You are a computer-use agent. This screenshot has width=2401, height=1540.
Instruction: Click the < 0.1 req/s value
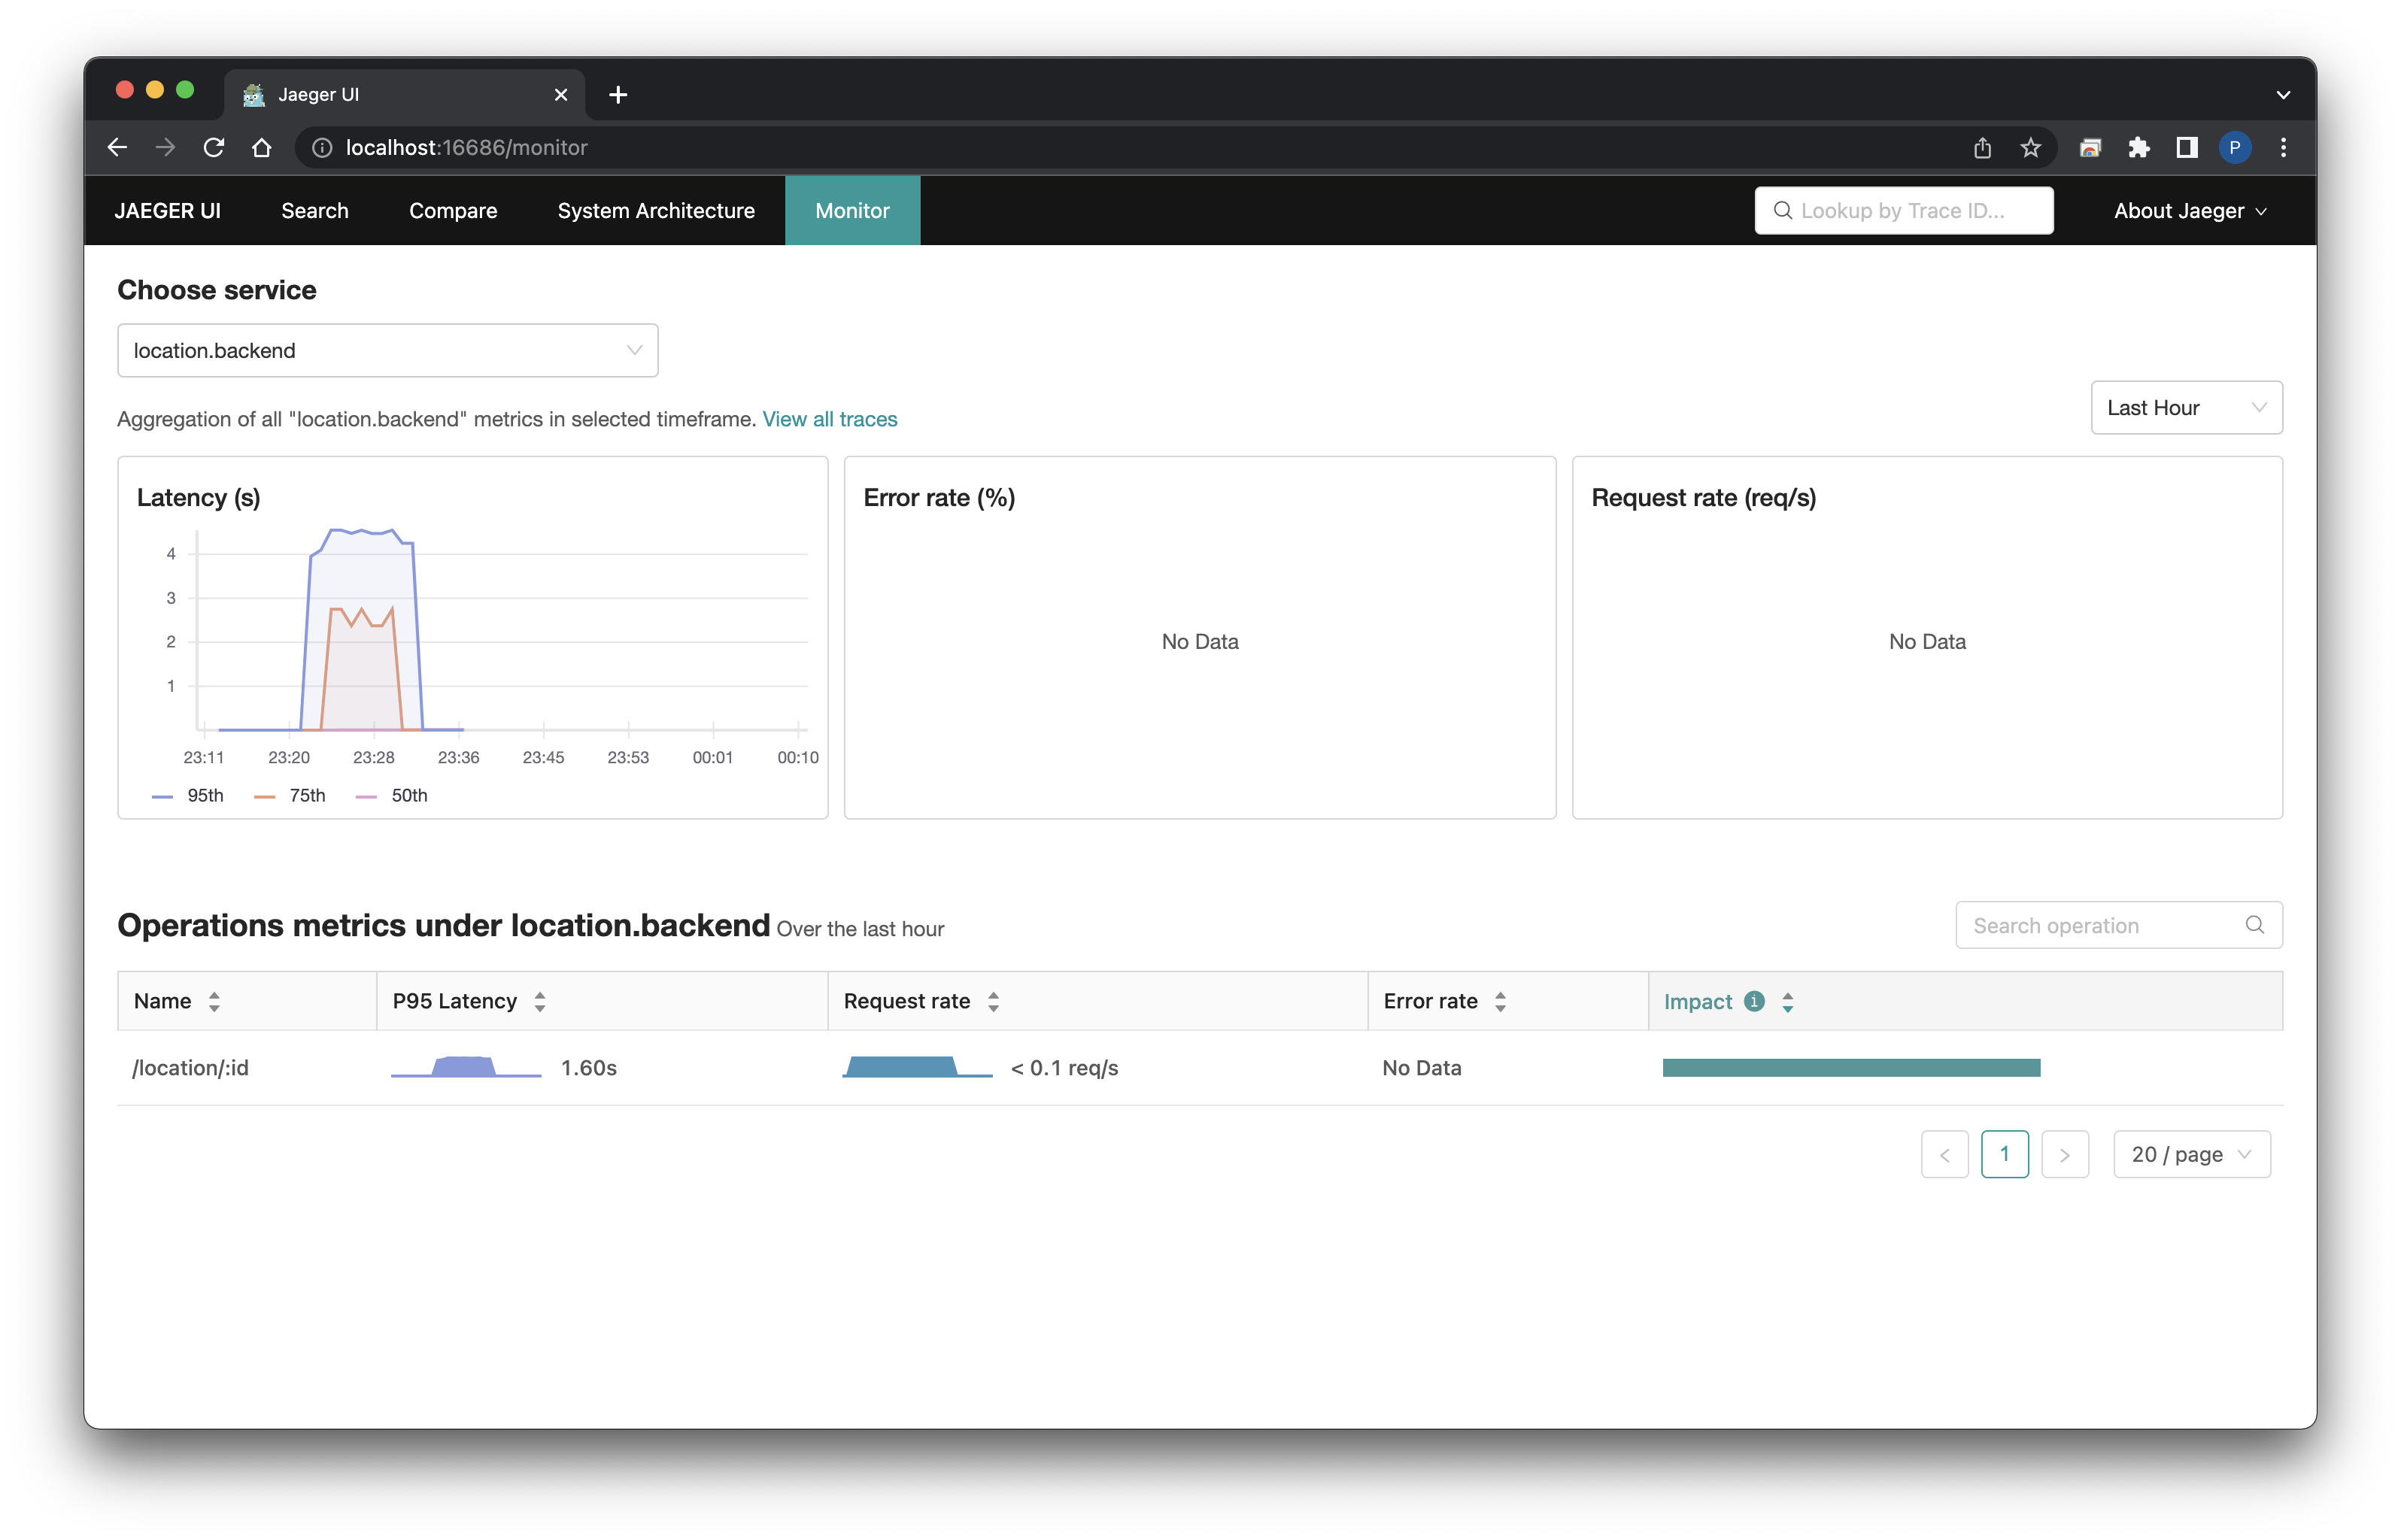[x=1064, y=1067]
